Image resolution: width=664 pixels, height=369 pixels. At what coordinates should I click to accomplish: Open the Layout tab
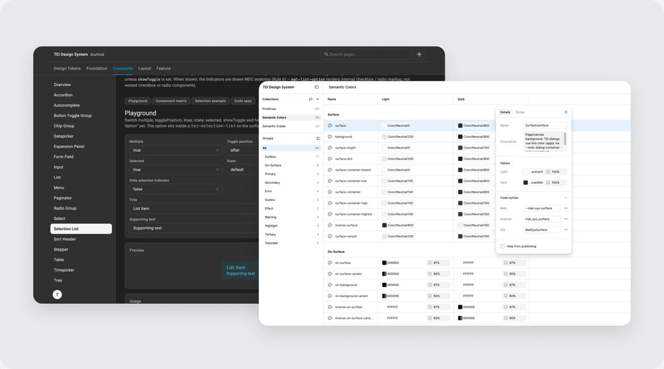click(x=144, y=69)
